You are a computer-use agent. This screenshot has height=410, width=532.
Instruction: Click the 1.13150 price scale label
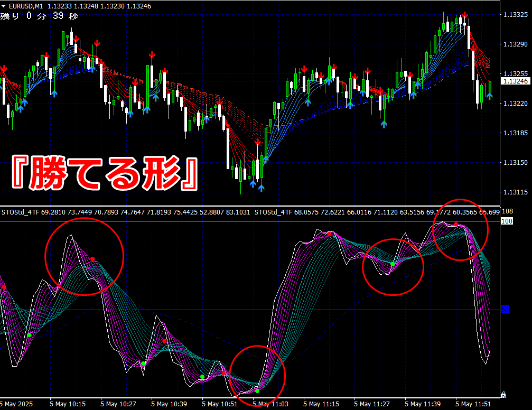coord(516,163)
